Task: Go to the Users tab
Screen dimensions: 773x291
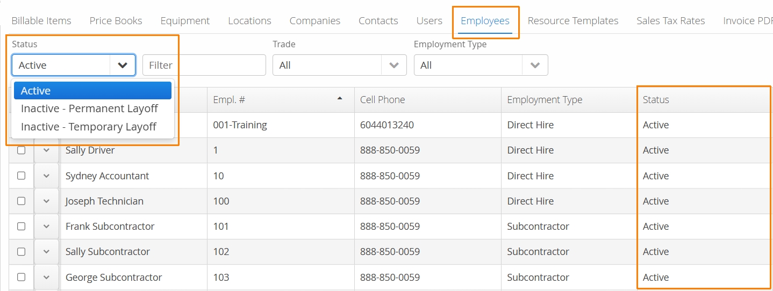Action: coord(429,21)
